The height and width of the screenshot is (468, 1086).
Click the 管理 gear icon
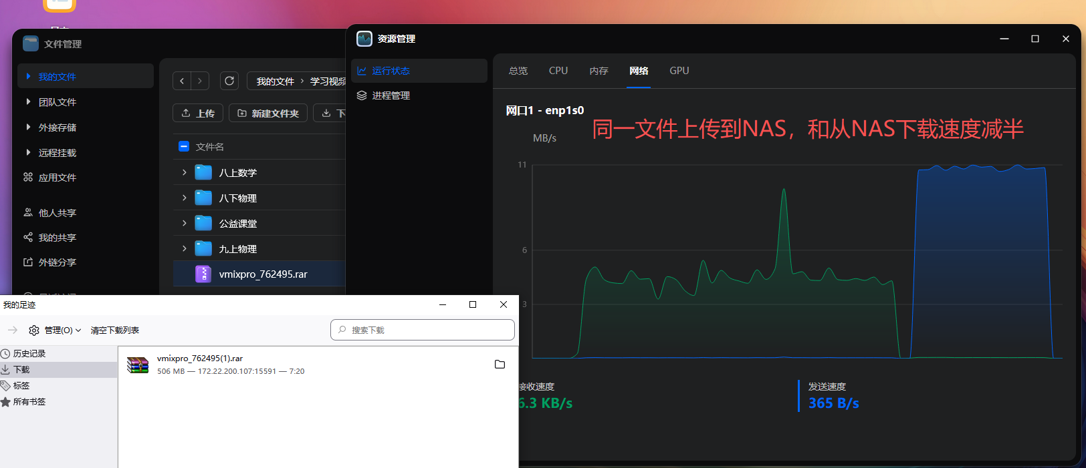click(x=34, y=330)
